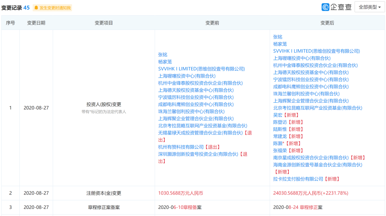This screenshot has width=386, height=216.
Task: Click the 变更记录 45 section heading
Action: click(15, 8)
